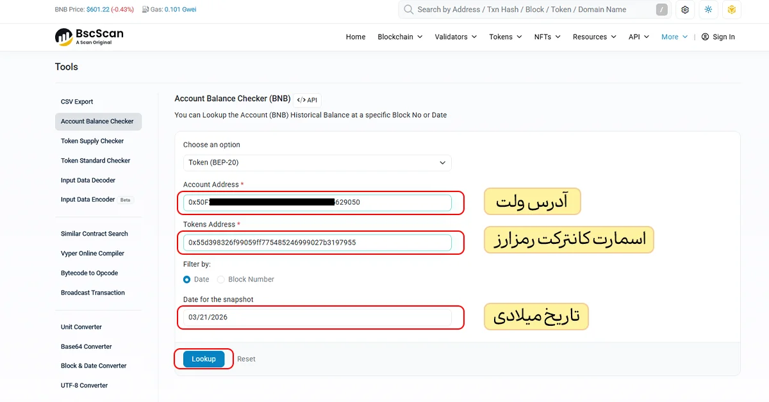The image size is (769, 402).
Task: Open Similar Contract Search
Action: pos(94,234)
